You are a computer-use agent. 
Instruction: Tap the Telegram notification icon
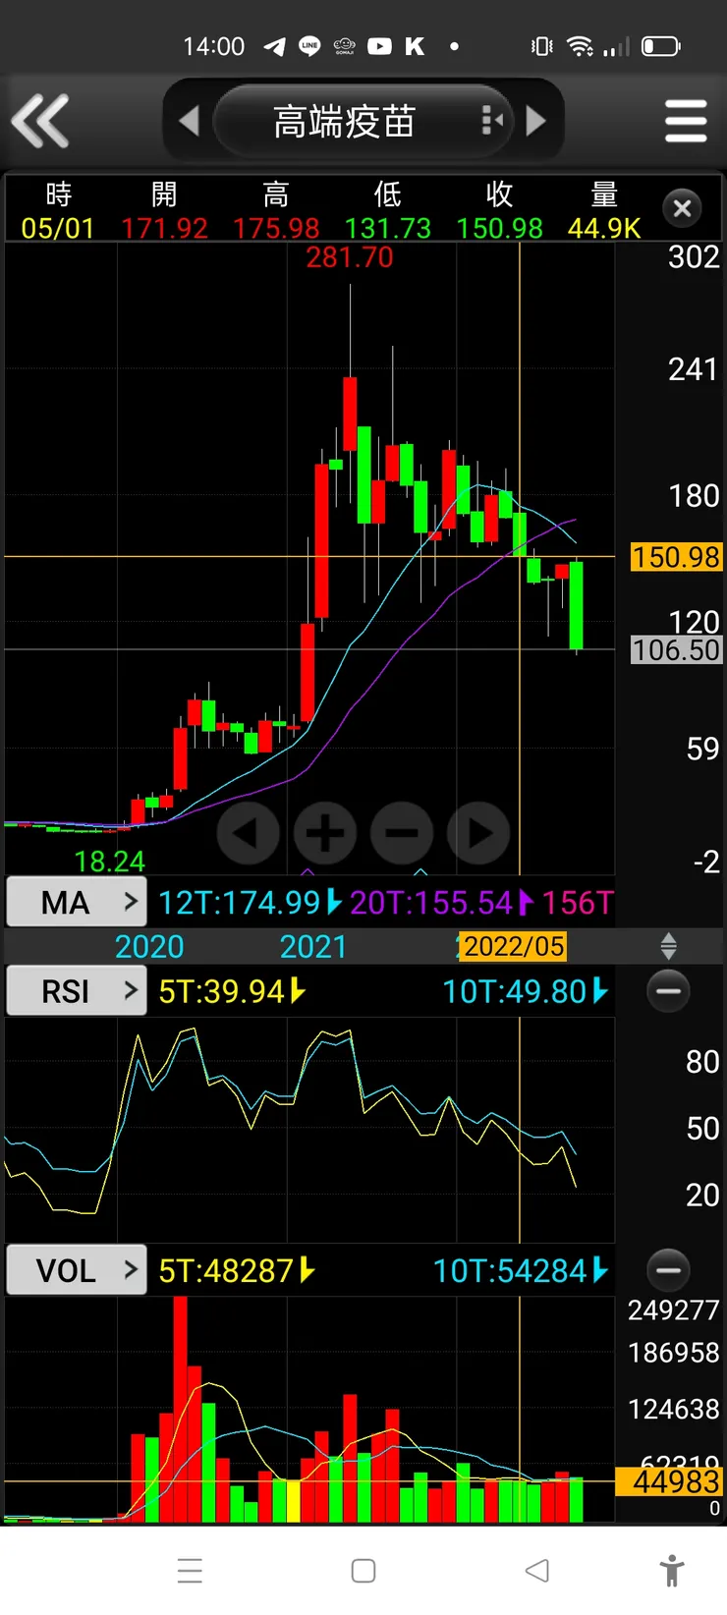(x=276, y=46)
